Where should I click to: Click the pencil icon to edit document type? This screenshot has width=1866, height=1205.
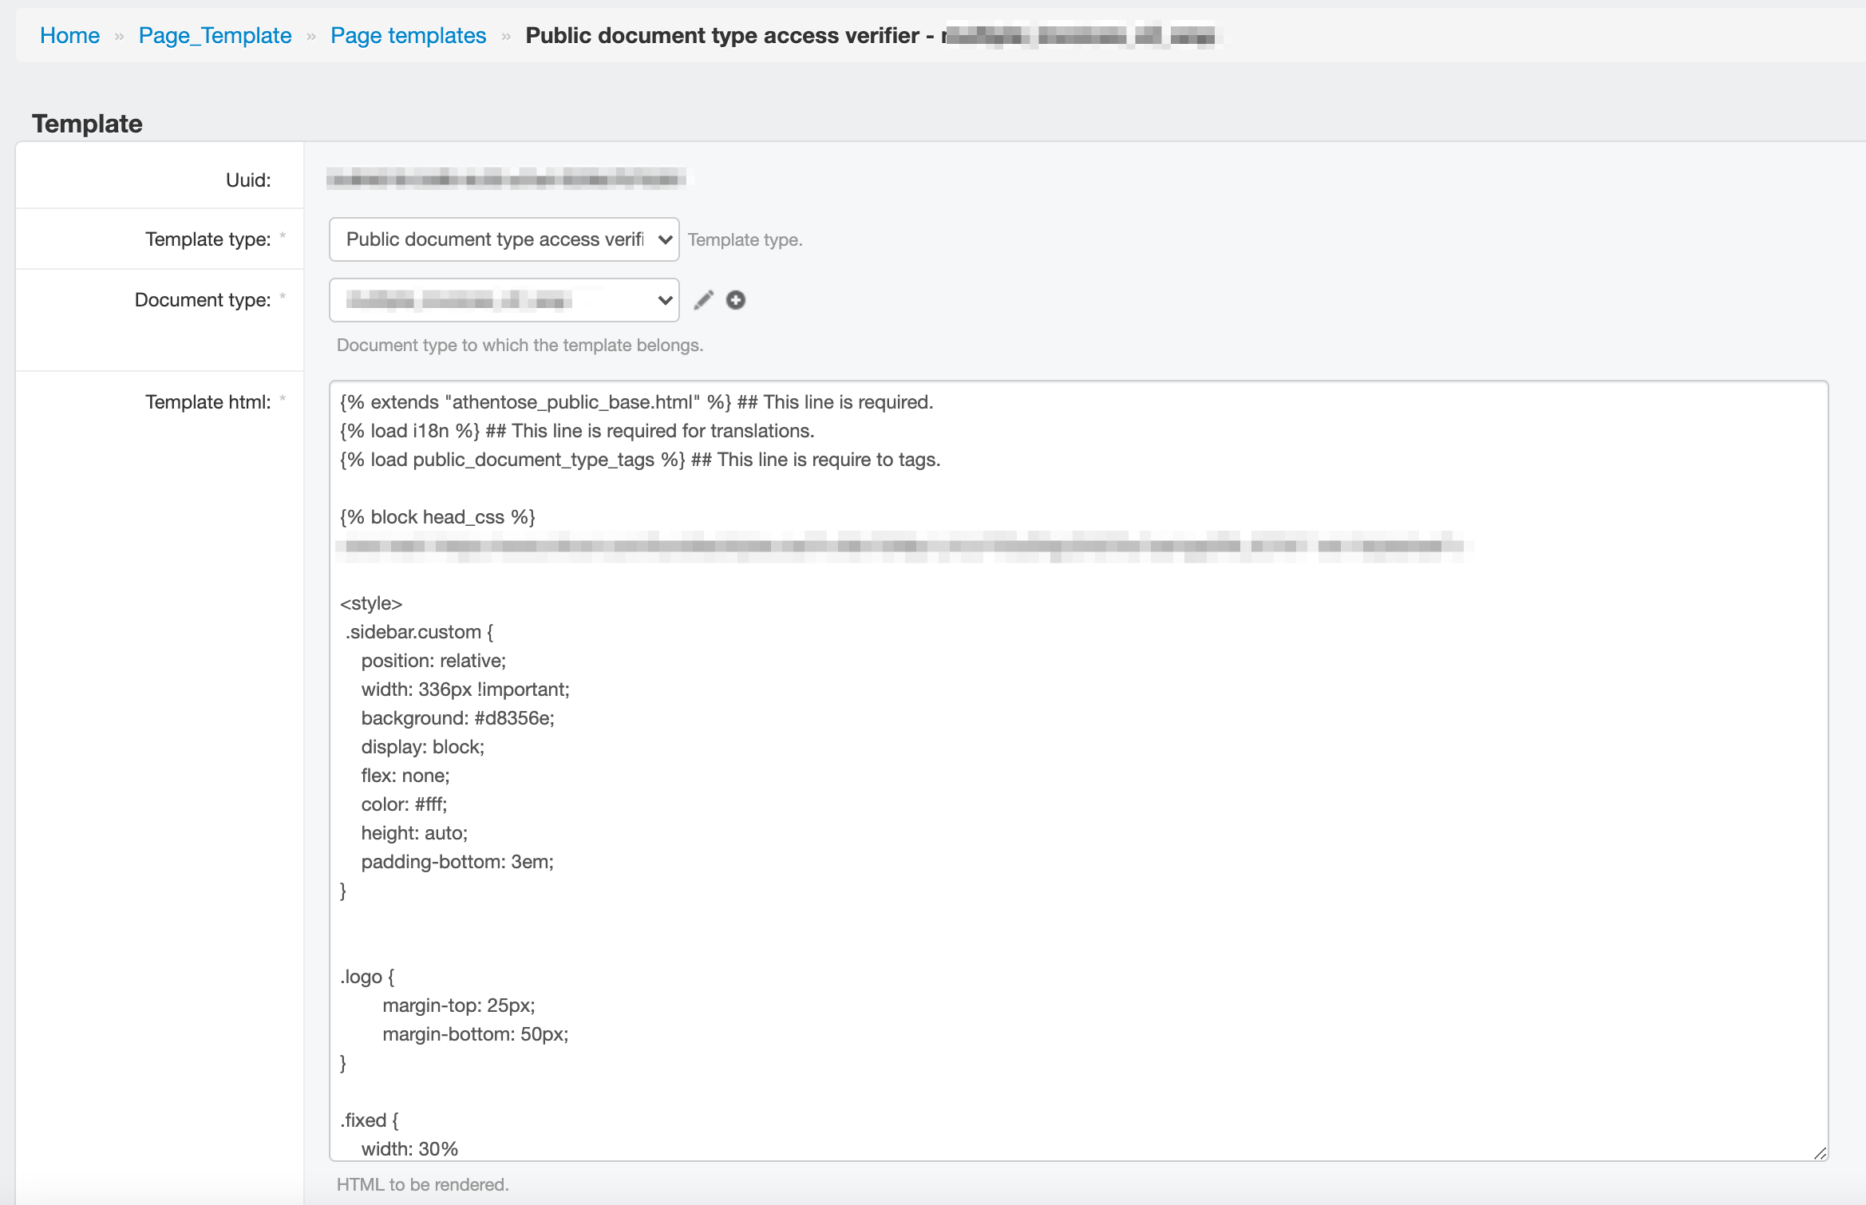tap(703, 299)
